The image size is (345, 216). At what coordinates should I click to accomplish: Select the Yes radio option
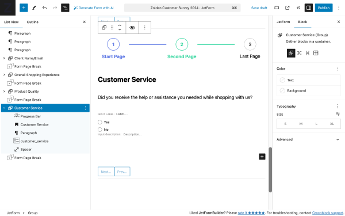(x=100, y=122)
